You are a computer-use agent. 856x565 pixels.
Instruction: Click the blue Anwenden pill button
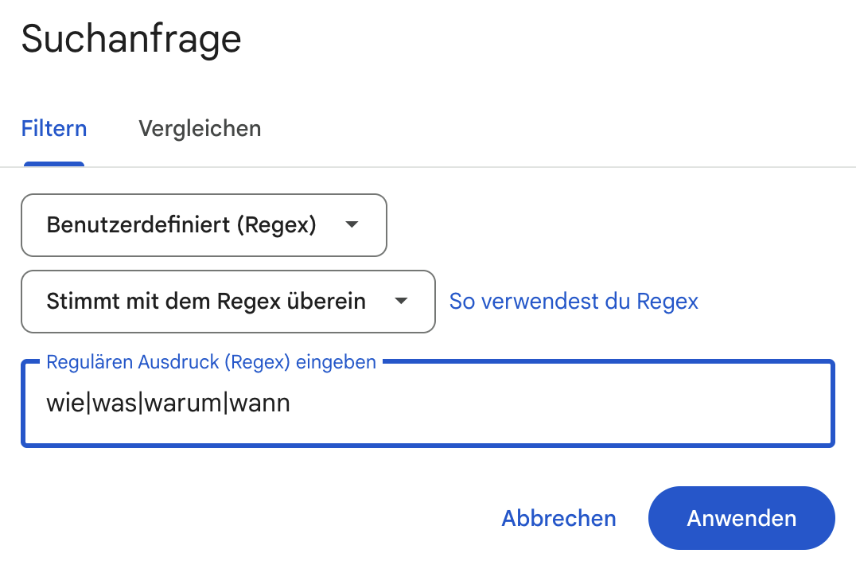coord(741,518)
